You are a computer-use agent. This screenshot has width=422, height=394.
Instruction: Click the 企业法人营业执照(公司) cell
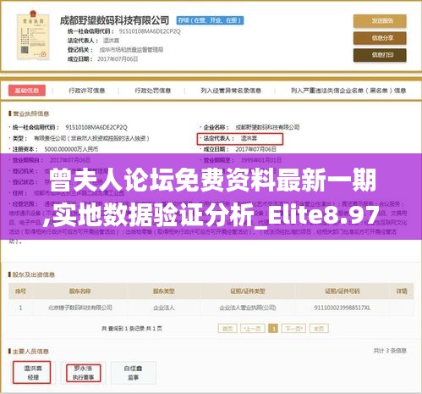(248, 308)
